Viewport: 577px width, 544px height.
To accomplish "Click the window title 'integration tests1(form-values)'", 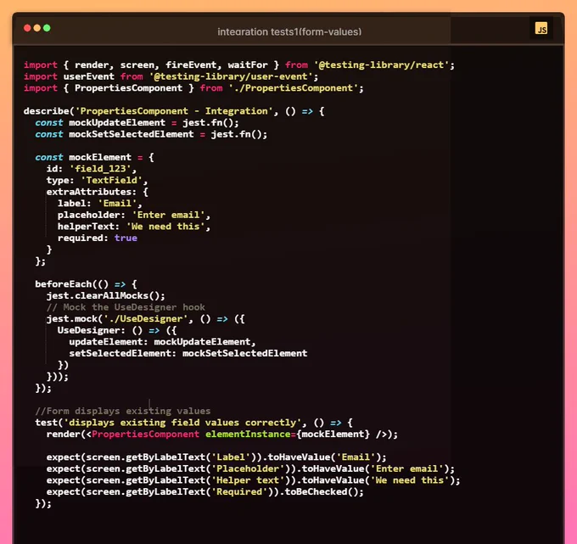I will (289, 32).
